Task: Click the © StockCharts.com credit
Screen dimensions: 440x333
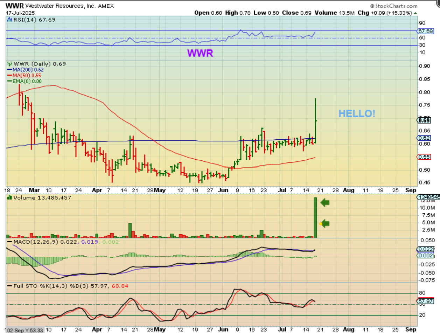Action: point(394,6)
